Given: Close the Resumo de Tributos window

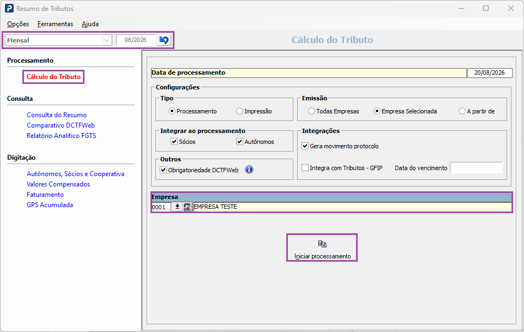Looking at the screenshot, I should coord(510,8).
